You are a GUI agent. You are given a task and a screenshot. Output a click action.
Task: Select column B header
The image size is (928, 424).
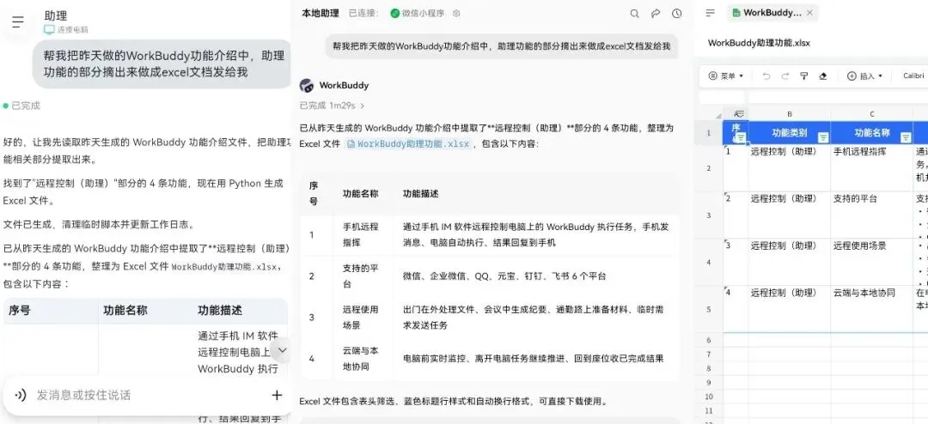point(790,114)
